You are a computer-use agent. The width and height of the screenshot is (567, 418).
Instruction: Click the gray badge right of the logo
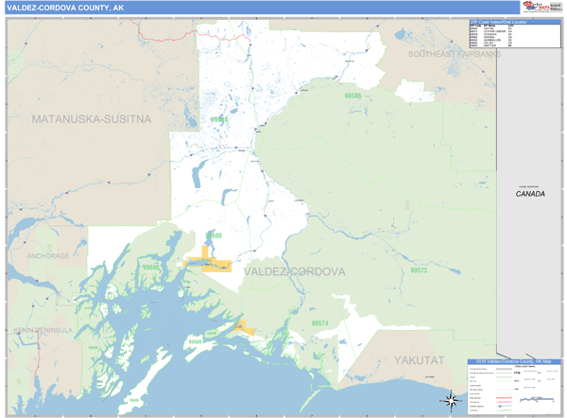556,7
